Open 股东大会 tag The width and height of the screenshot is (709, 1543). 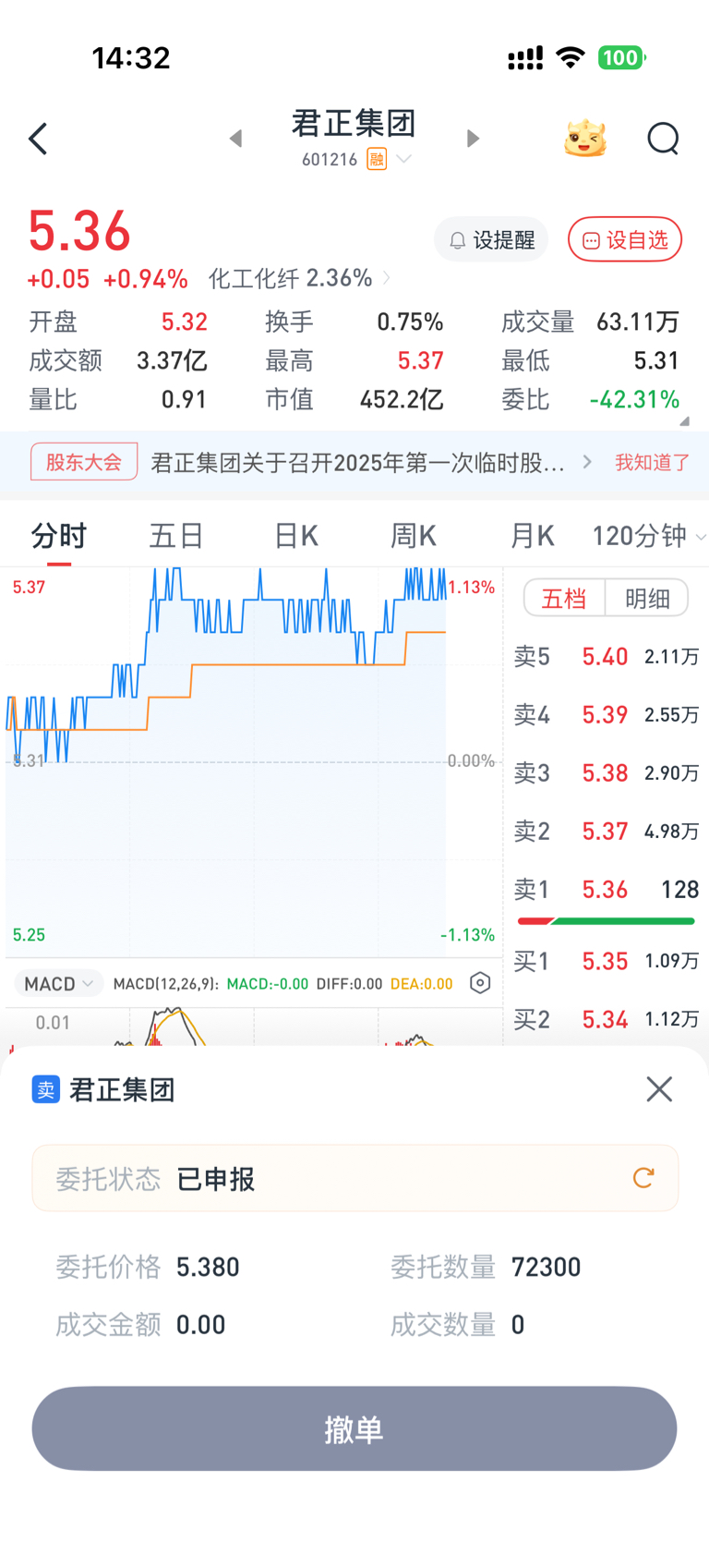[x=84, y=462]
